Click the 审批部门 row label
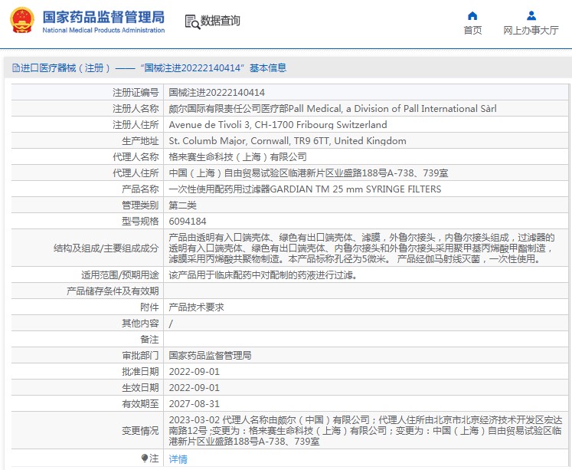572x470 pixels. pyautogui.click(x=140, y=355)
